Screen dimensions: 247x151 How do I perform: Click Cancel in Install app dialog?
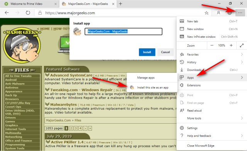[x=166, y=52]
